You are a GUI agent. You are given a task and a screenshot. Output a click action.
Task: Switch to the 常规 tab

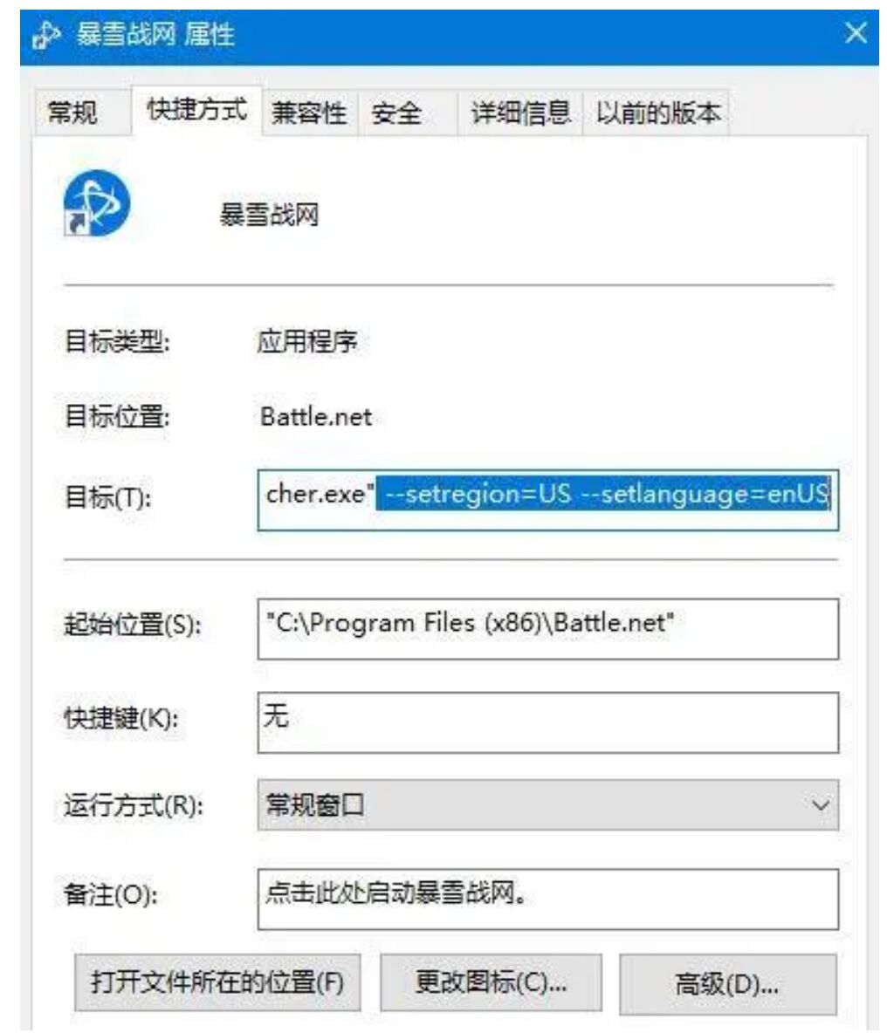[x=74, y=113]
